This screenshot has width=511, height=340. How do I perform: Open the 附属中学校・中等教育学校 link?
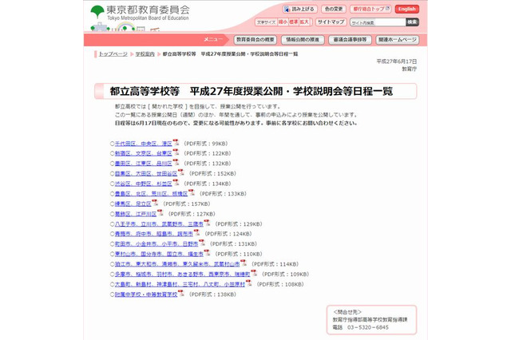146,295
